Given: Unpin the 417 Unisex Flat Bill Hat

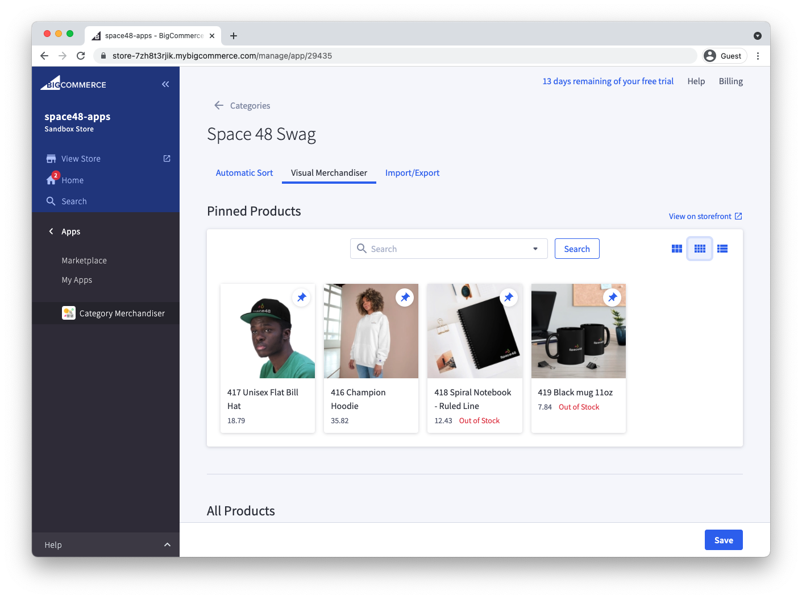Looking at the screenshot, I should tap(301, 298).
